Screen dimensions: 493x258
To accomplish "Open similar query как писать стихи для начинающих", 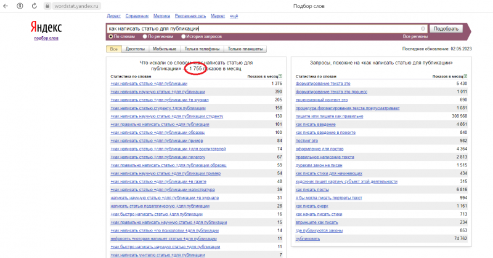I will [328, 173].
